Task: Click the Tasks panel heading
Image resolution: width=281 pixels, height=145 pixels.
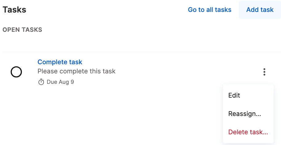Action: click(x=14, y=9)
